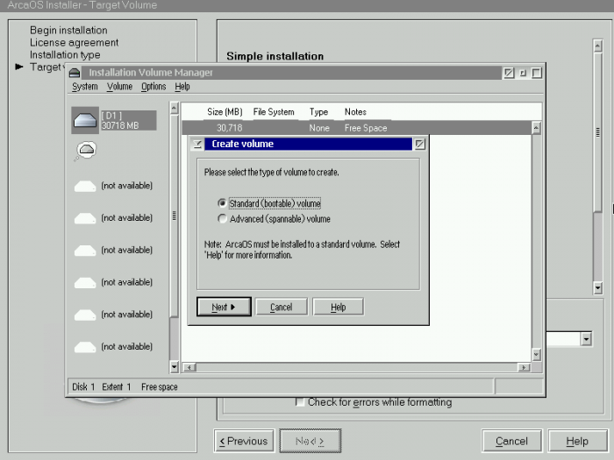Click the horizontal scrollbar of volume list
The width and height of the screenshot is (614, 460).
351,367
